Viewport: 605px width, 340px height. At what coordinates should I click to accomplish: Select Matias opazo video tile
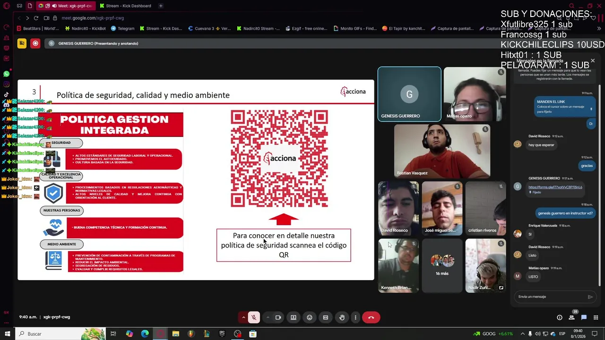point(475,94)
